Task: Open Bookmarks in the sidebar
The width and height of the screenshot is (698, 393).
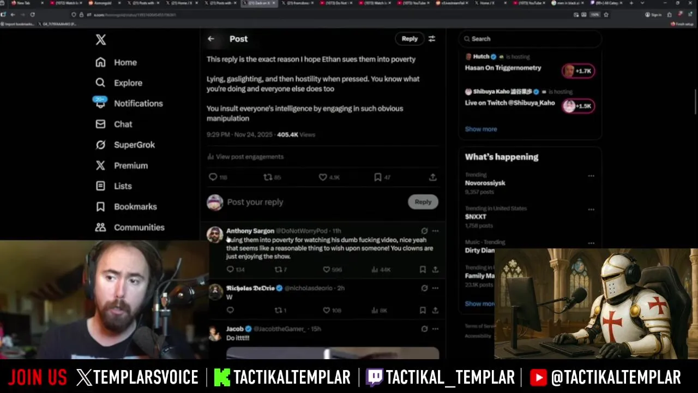Action: (x=127, y=207)
